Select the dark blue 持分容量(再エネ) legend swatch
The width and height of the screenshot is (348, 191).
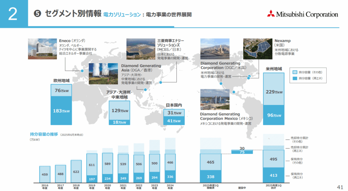(295, 78)
